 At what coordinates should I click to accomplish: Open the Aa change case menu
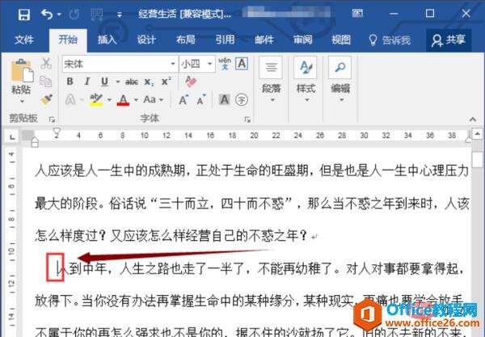point(153,99)
